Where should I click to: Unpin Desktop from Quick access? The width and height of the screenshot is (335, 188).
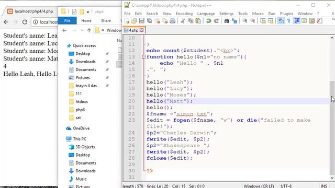(107, 54)
